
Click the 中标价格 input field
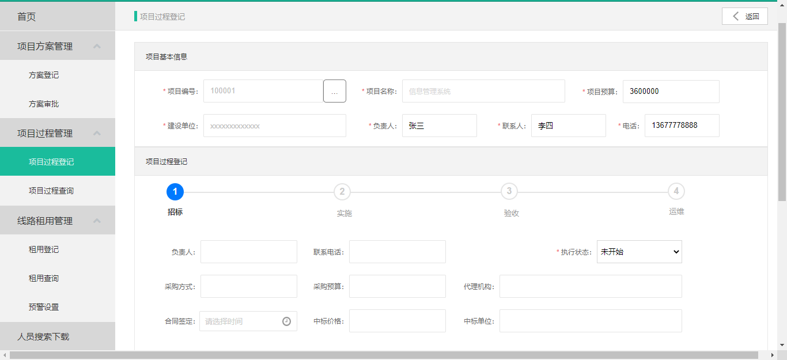coord(398,321)
